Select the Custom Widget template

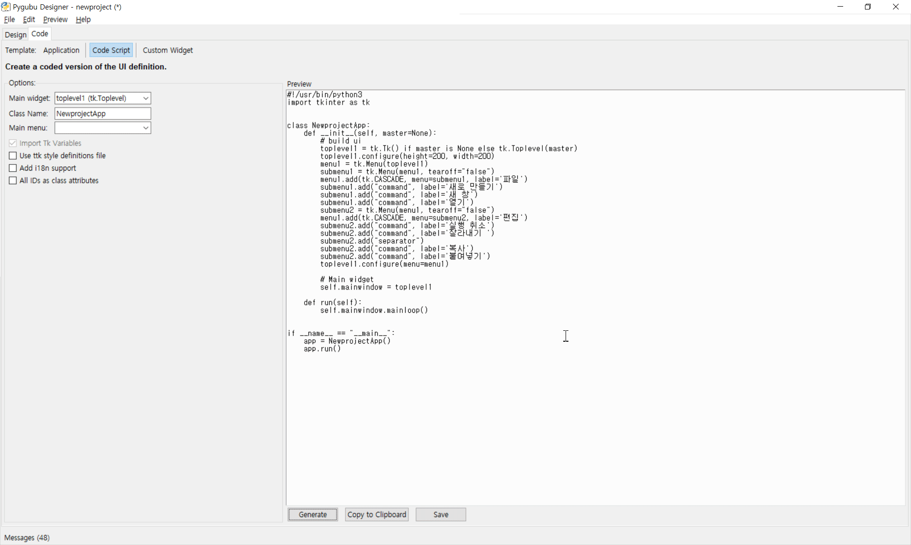pyautogui.click(x=167, y=50)
